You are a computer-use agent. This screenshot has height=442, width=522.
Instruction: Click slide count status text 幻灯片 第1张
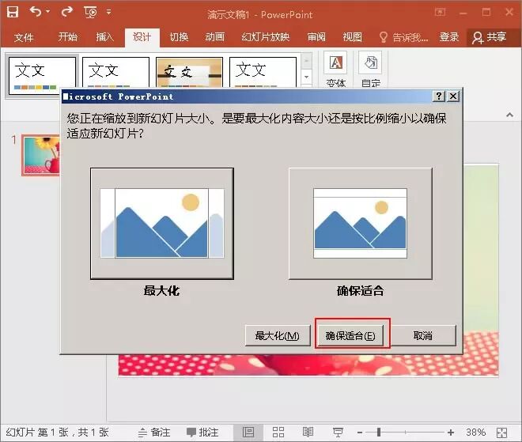click(x=57, y=433)
